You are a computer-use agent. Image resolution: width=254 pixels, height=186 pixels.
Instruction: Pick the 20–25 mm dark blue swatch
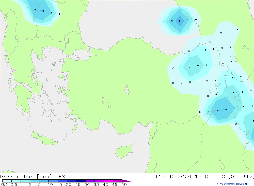point(72,181)
